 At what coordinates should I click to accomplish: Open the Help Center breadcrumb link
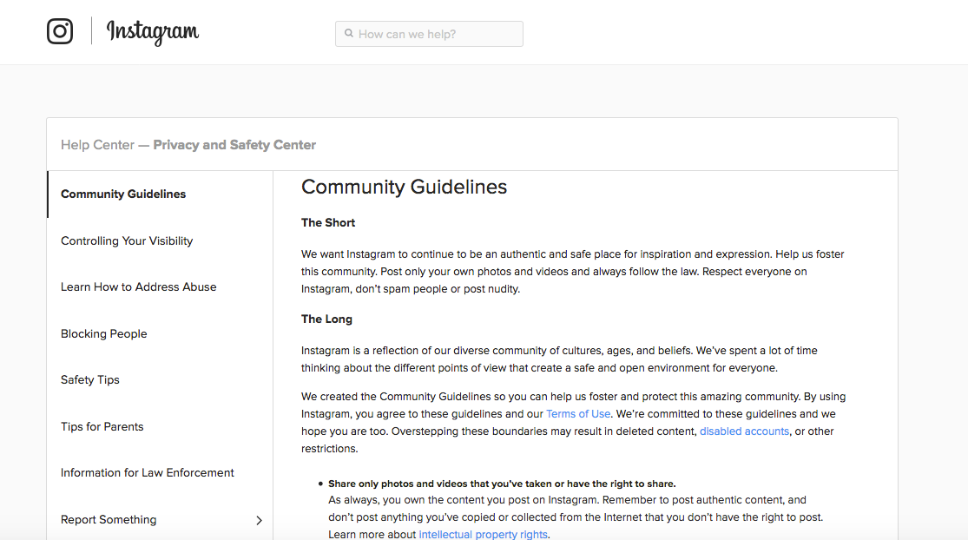(x=97, y=145)
